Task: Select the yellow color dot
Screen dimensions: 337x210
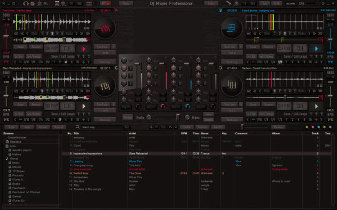Action: pos(307,127)
